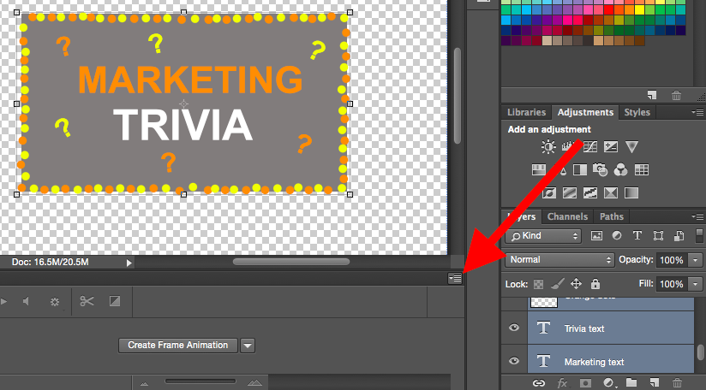
Task: Open the Kind layer filter dropdown
Action: [x=543, y=235]
